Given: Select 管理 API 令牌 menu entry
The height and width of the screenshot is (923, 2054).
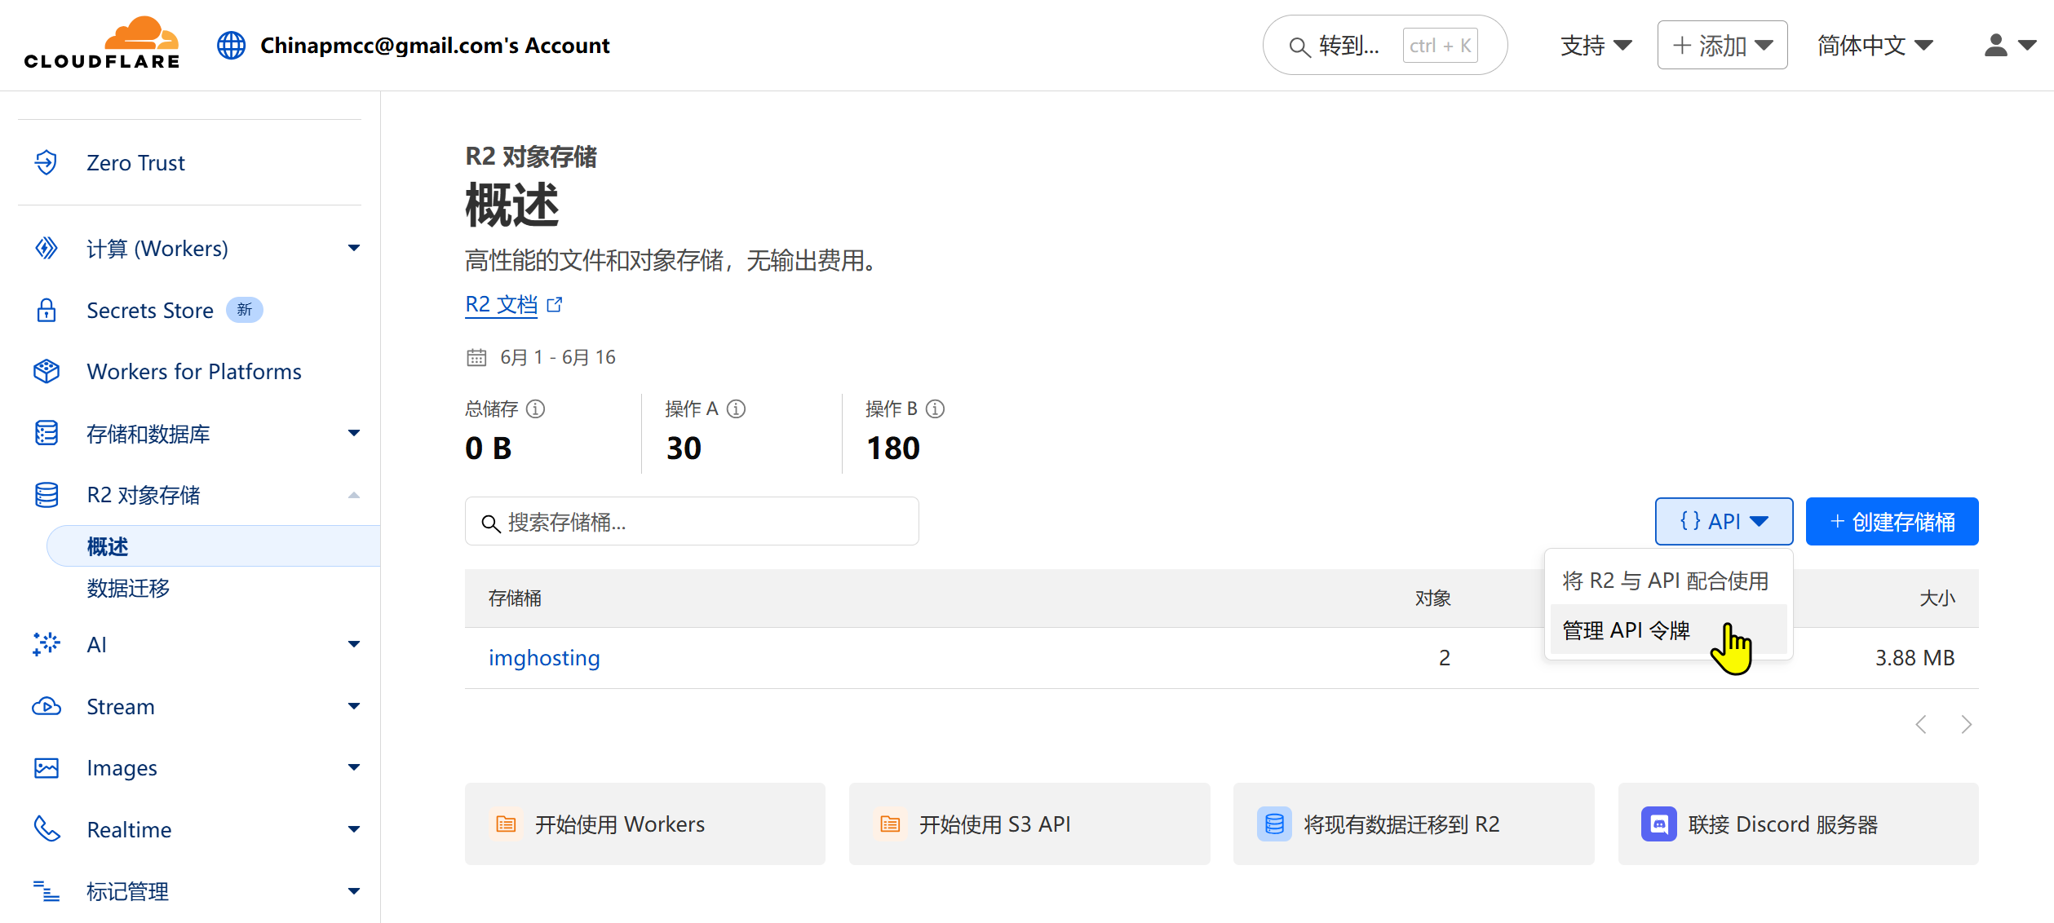Looking at the screenshot, I should coord(1626,630).
